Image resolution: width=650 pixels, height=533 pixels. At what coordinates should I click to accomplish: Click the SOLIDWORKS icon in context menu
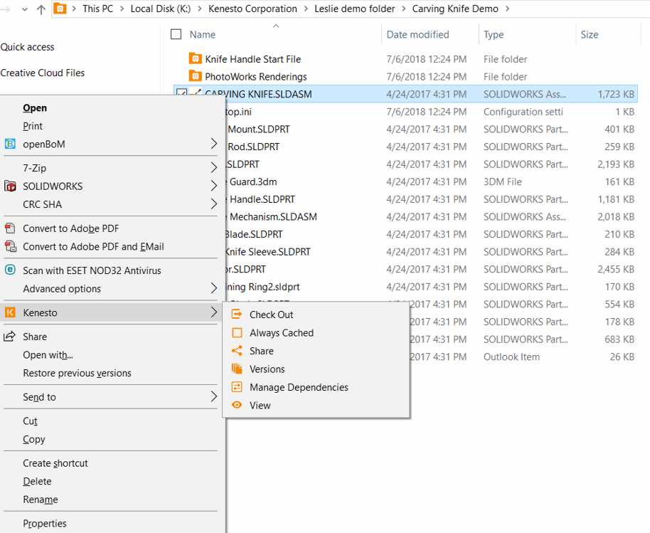10,186
